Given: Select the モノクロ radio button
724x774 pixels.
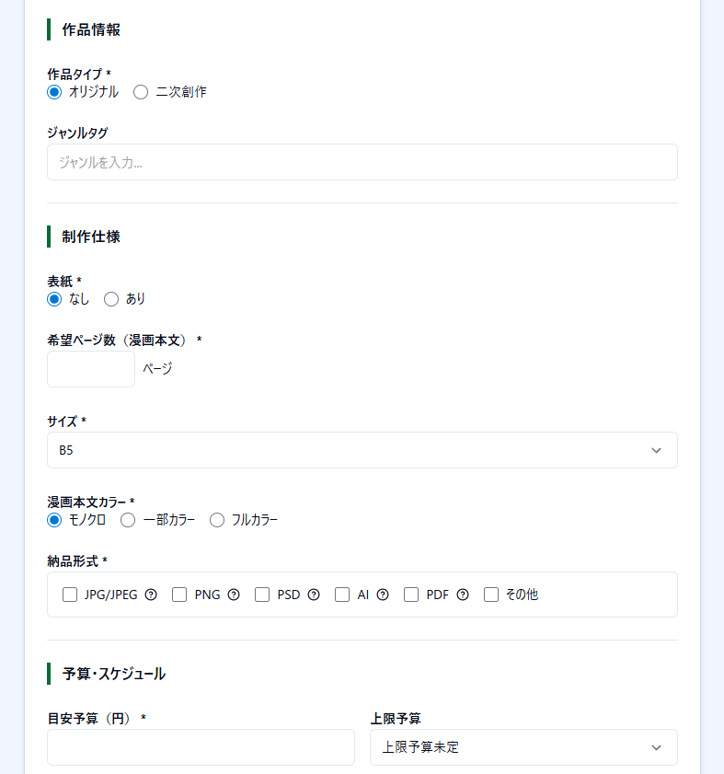Looking at the screenshot, I should (54, 520).
